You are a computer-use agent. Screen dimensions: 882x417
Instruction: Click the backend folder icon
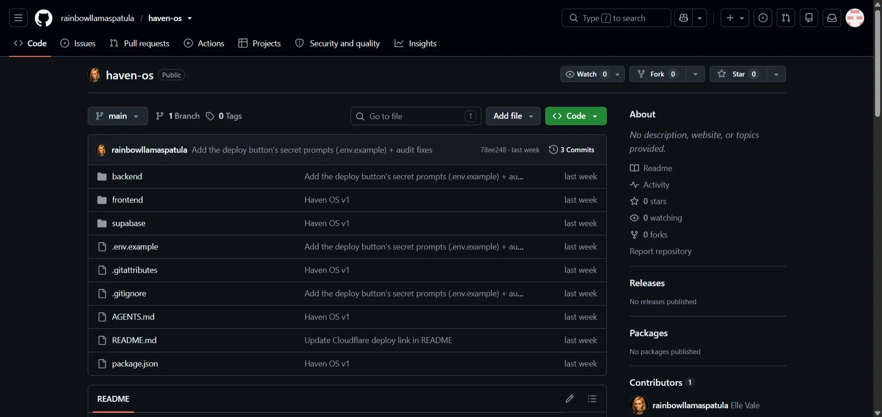[x=102, y=177]
